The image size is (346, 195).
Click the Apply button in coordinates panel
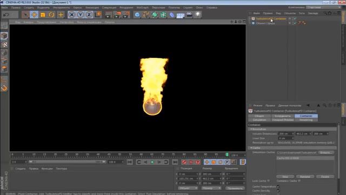point(235,188)
